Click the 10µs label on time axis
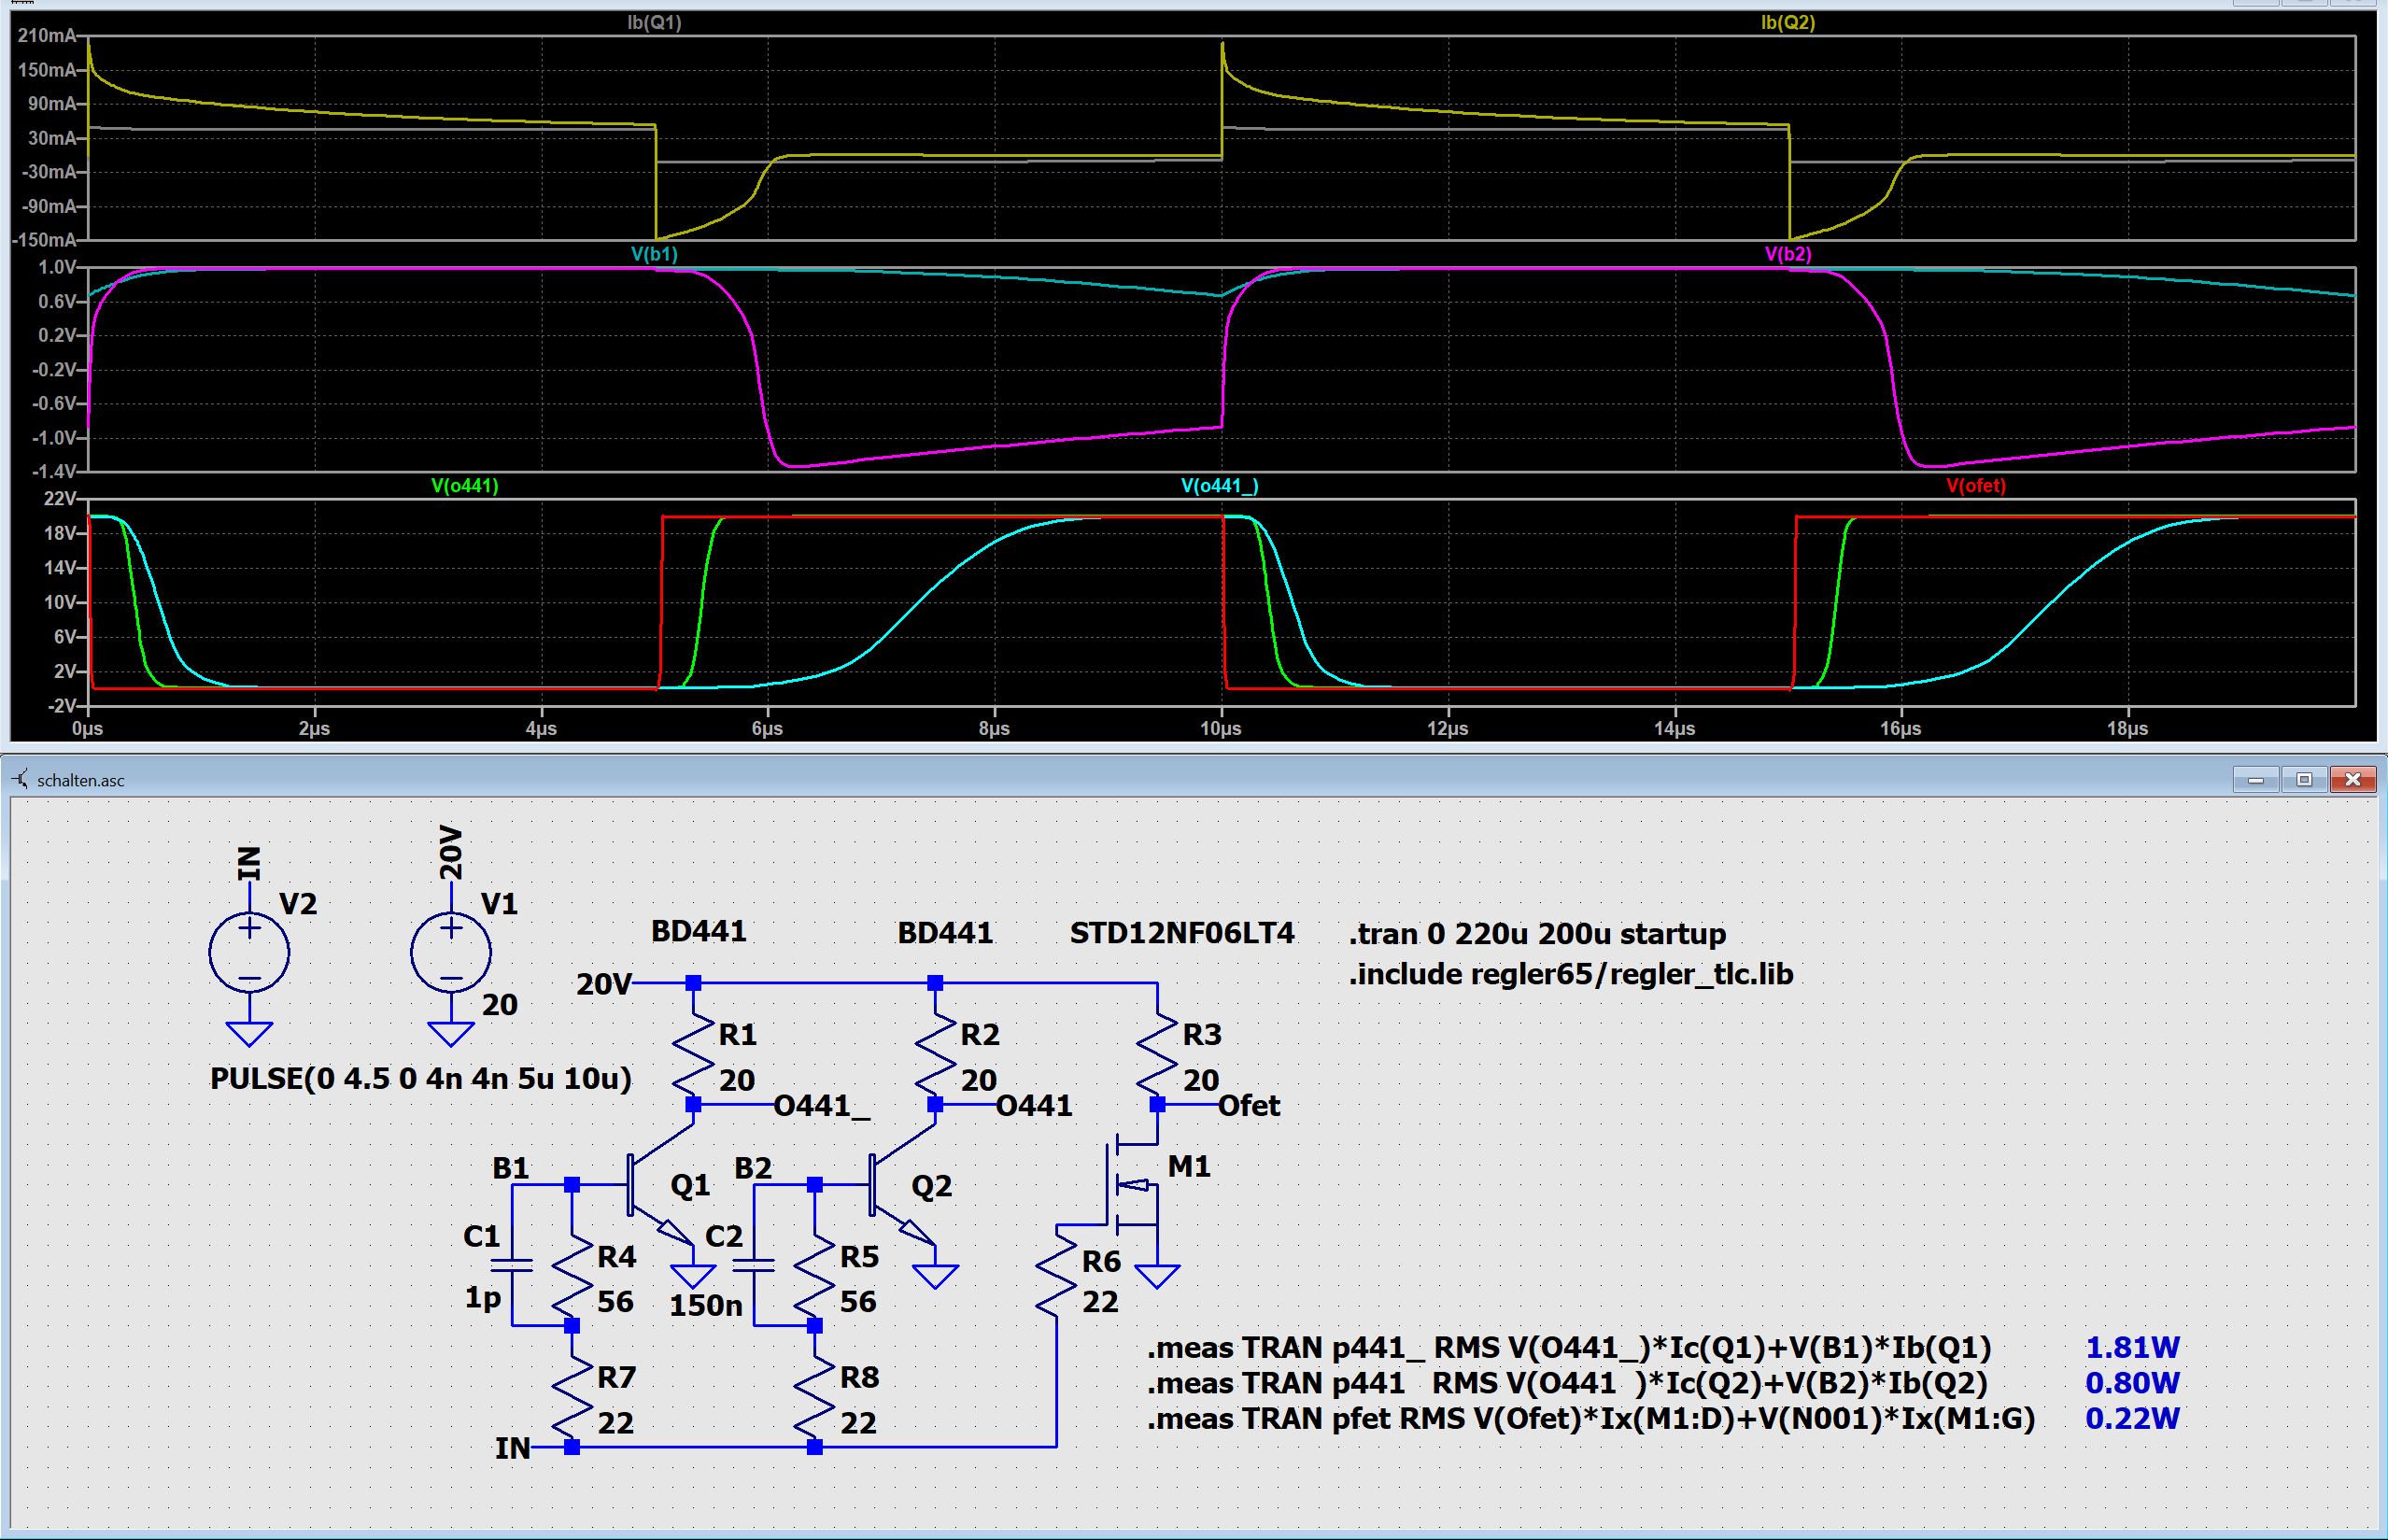 pyautogui.click(x=1220, y=729)
